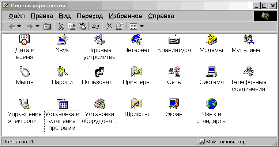Click the Delete X toolbar button
Image resolution: width=279 pixels, height=147 pixels.
[x=109, y=27]
